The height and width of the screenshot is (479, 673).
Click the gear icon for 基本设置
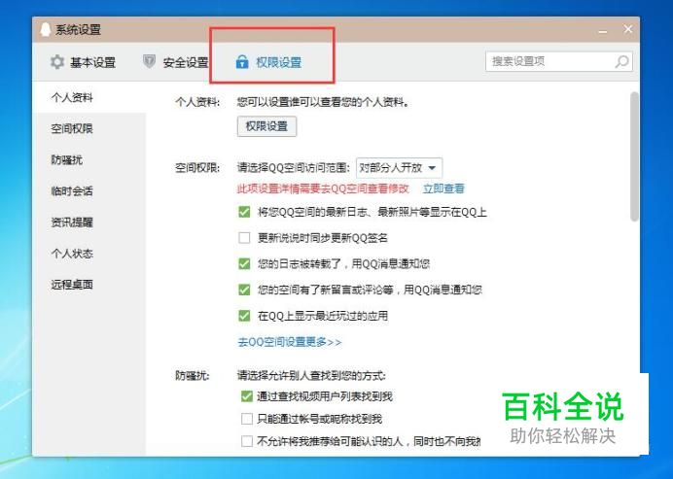tap(57, 62)
